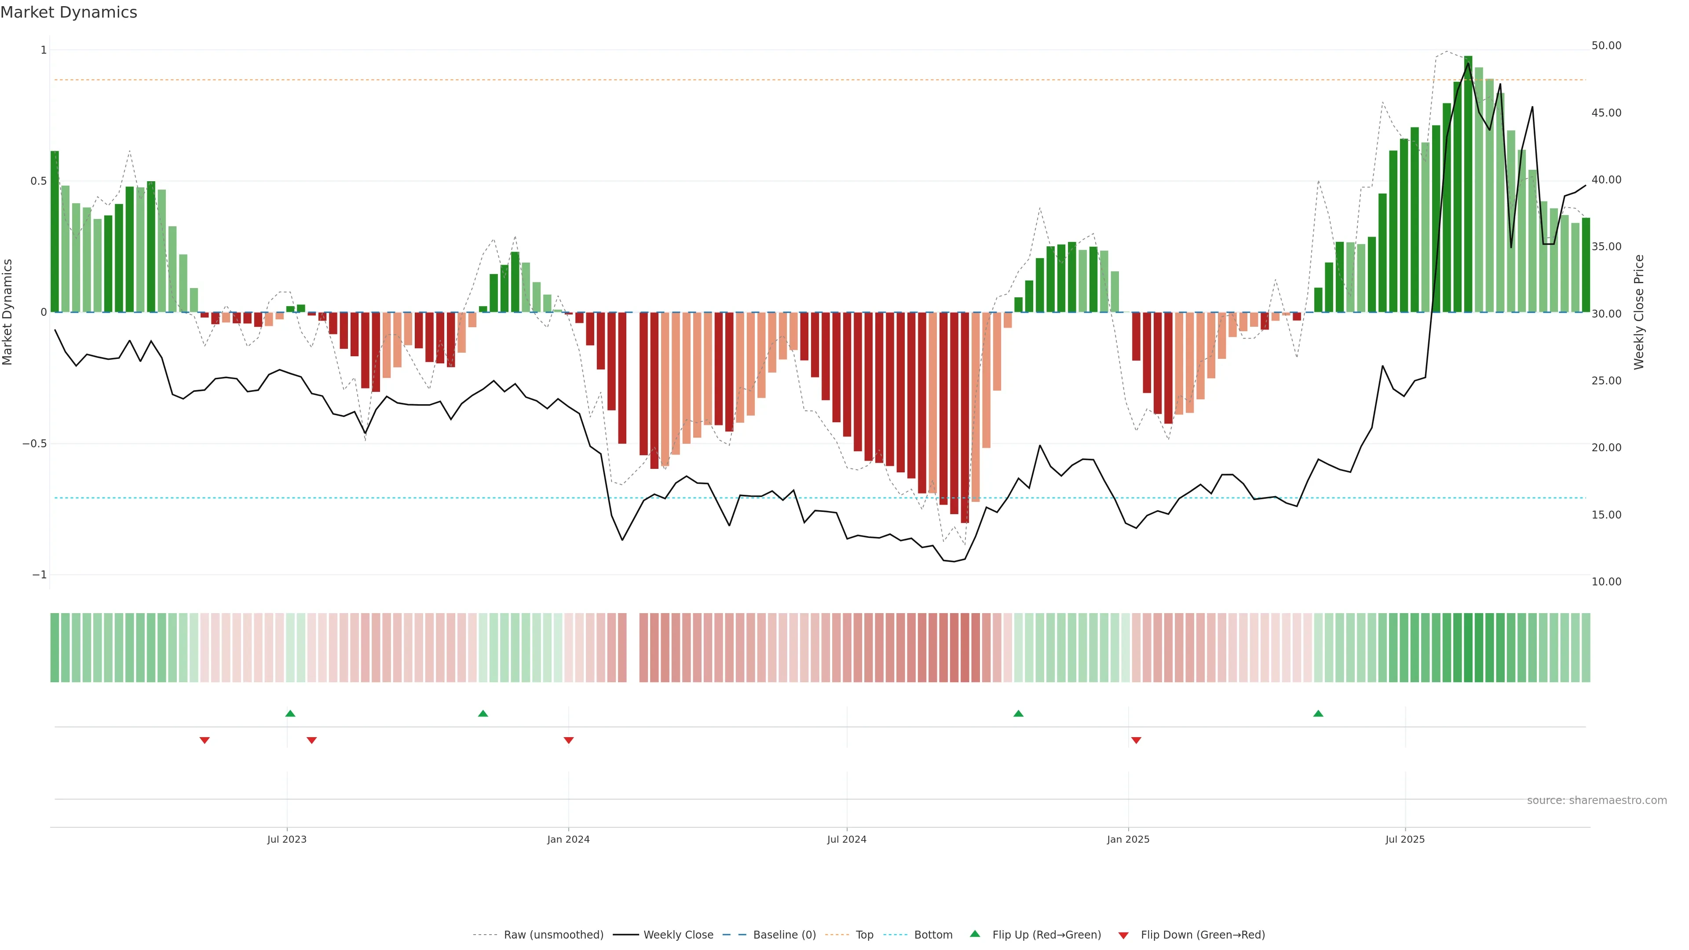Click the red flip-down triangle at Jan 2025
The image size is (1689, 950).
(1136, 740)
